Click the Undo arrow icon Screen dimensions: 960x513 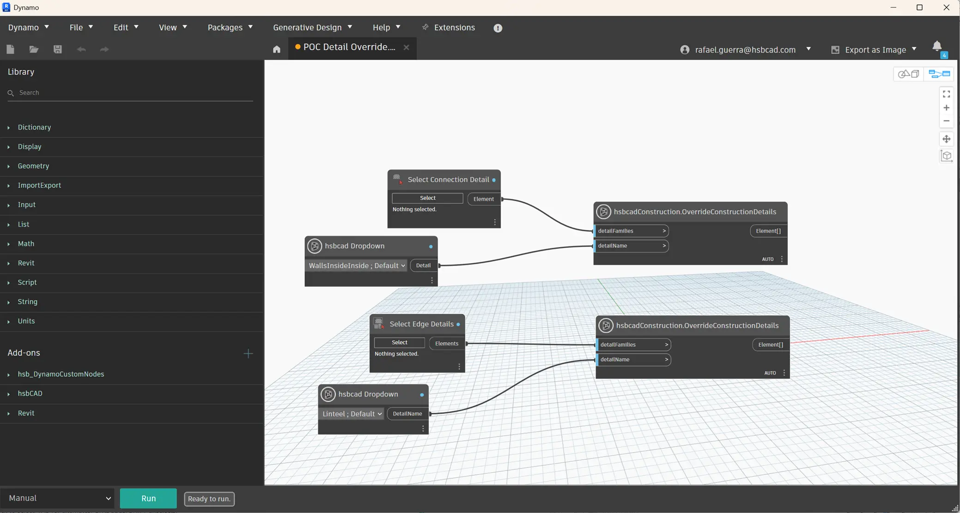pos(81,49)
